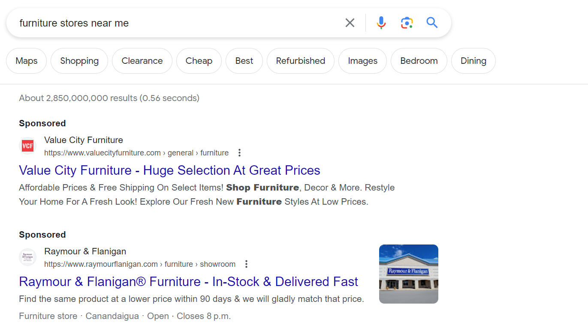Screen dimensions: 588x334
Task: Open Google Lens image search
Action: point(407,23)
